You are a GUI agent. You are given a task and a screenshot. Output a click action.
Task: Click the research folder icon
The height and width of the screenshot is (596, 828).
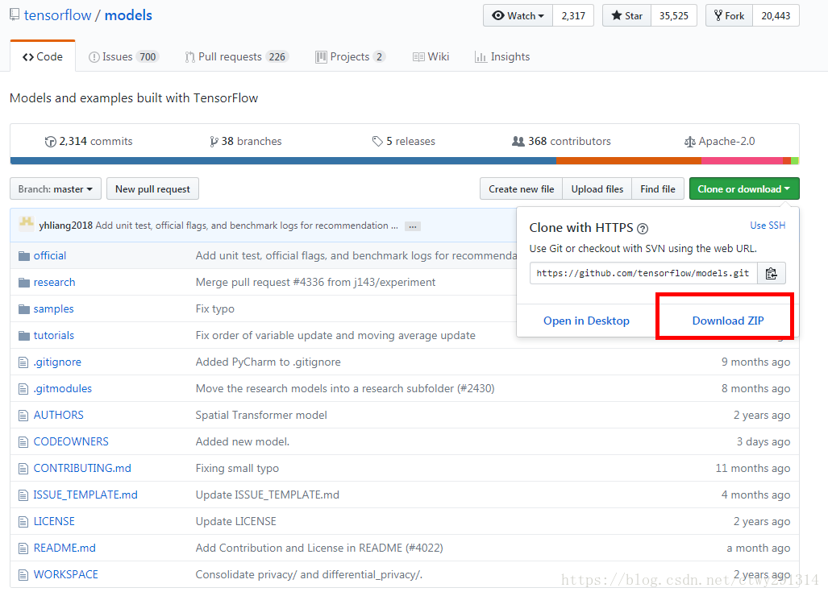[x=23, y=283]
